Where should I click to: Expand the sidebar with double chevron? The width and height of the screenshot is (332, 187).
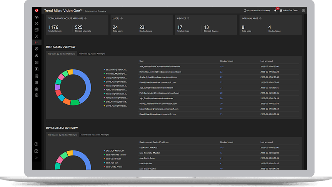click(37, 157)
